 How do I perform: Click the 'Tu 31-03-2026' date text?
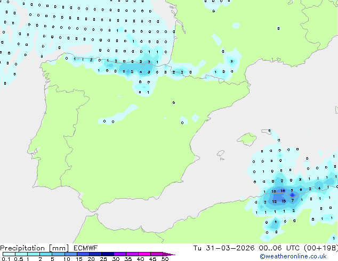pos(224,248)
